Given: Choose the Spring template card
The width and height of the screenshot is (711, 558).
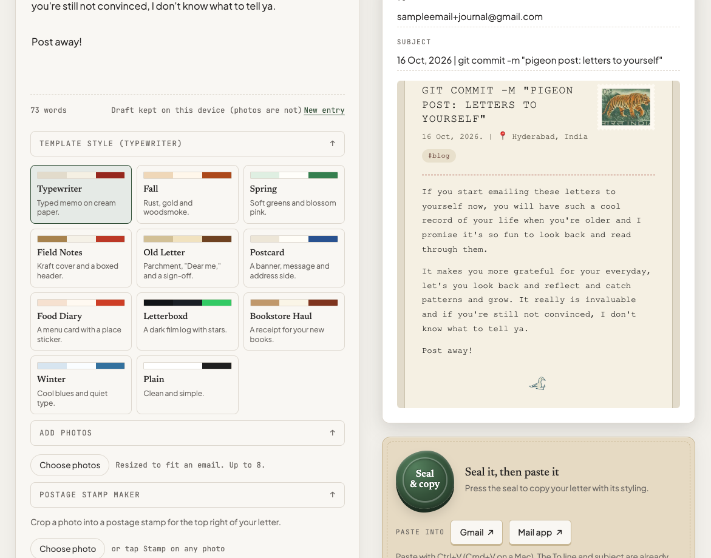Looking at the screenshot, I should [294, 194].
